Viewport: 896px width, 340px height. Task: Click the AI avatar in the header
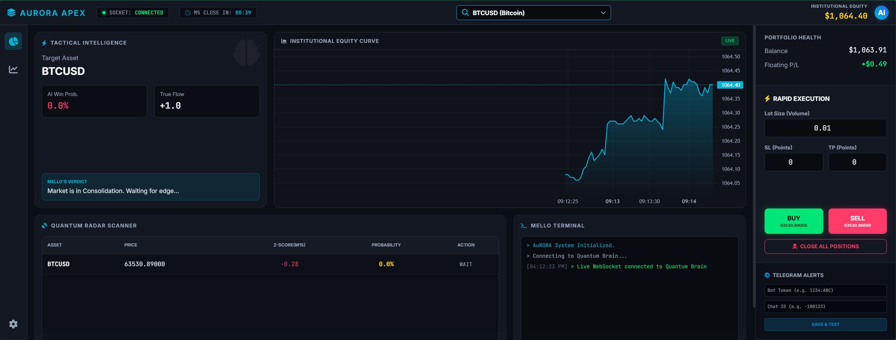881,13
